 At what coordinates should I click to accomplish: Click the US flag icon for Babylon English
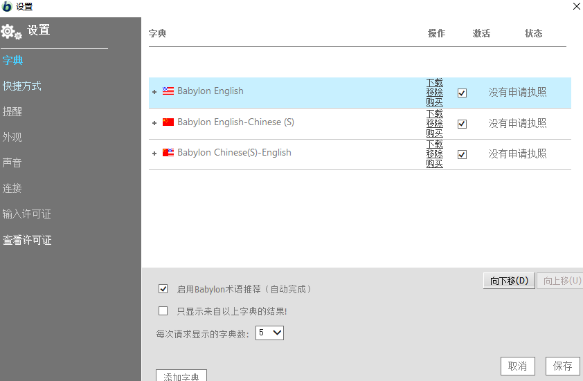(168, 91)
